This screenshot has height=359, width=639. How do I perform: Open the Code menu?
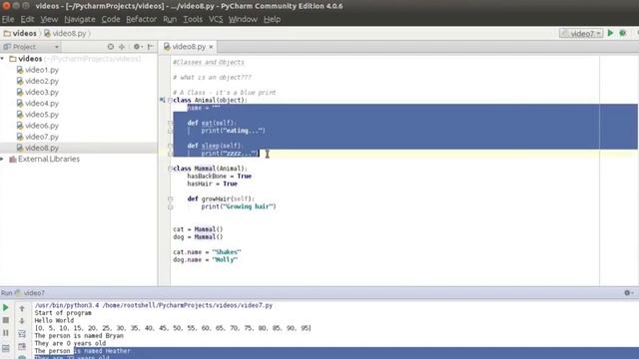coord(111,19)
